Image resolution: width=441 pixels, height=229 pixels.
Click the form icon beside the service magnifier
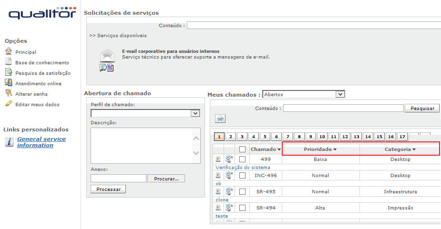pos(111,68)
